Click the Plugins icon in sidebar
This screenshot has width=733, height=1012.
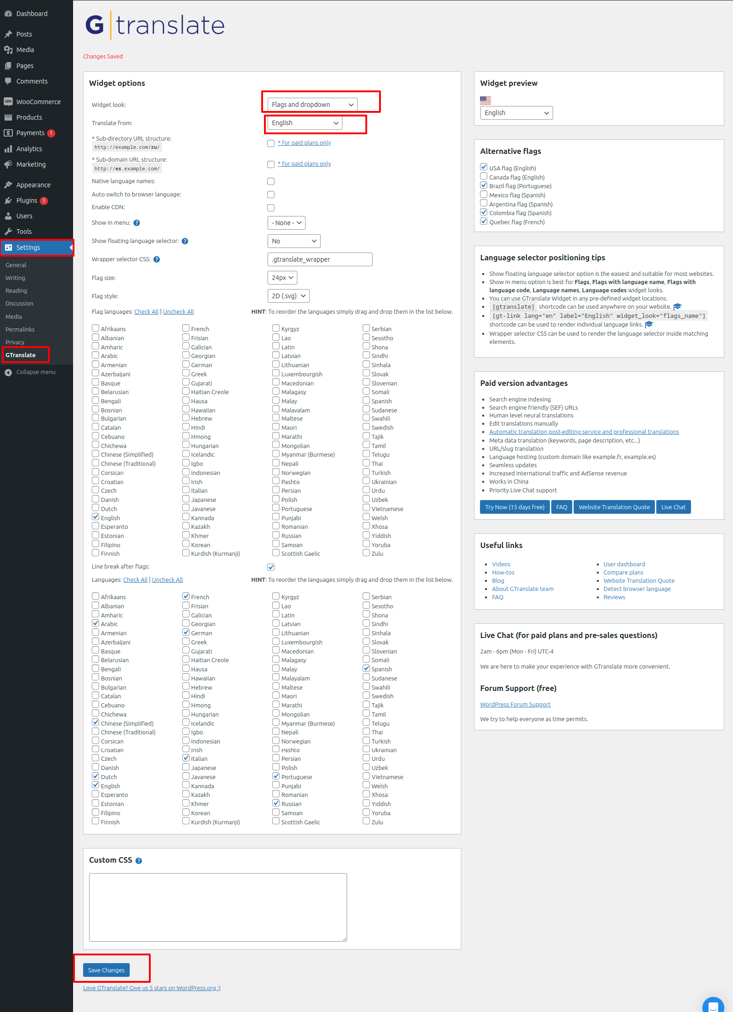click(x=8, y=200)
